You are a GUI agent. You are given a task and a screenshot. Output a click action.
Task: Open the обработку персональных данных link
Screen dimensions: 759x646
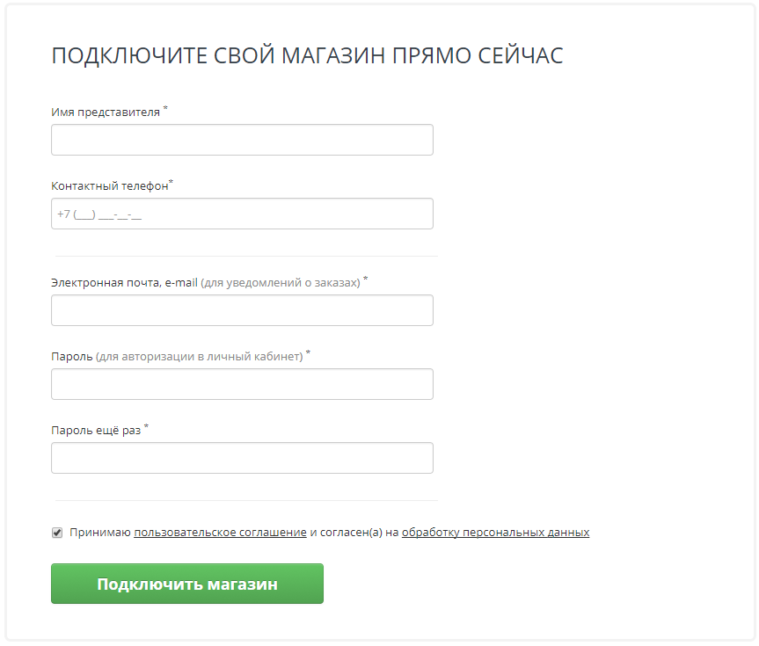(496, 533)
